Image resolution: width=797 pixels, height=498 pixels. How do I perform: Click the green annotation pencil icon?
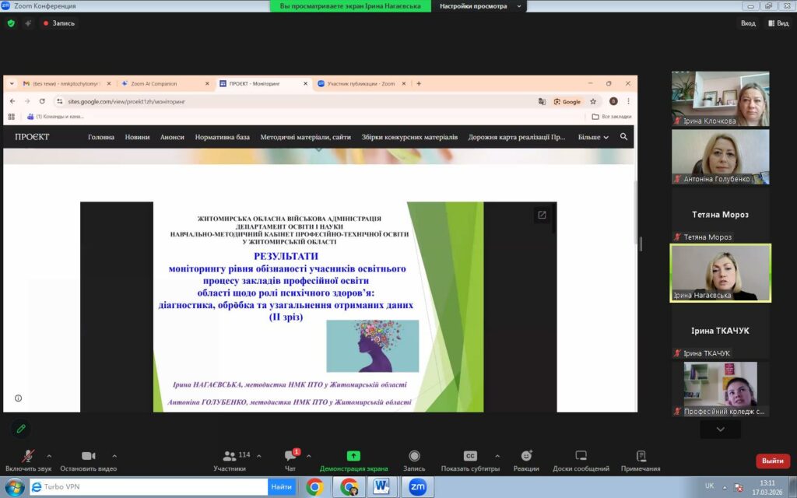pos(21,428)
